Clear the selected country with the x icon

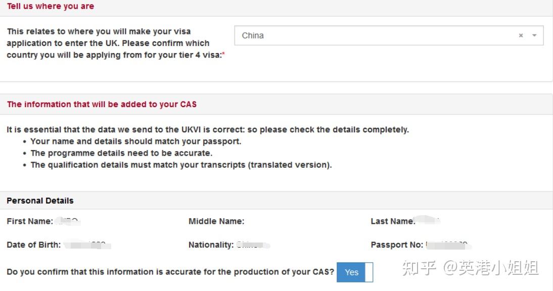[x=521, y=35]
